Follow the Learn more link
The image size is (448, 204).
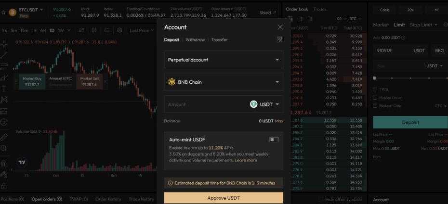tap(246, 160)
